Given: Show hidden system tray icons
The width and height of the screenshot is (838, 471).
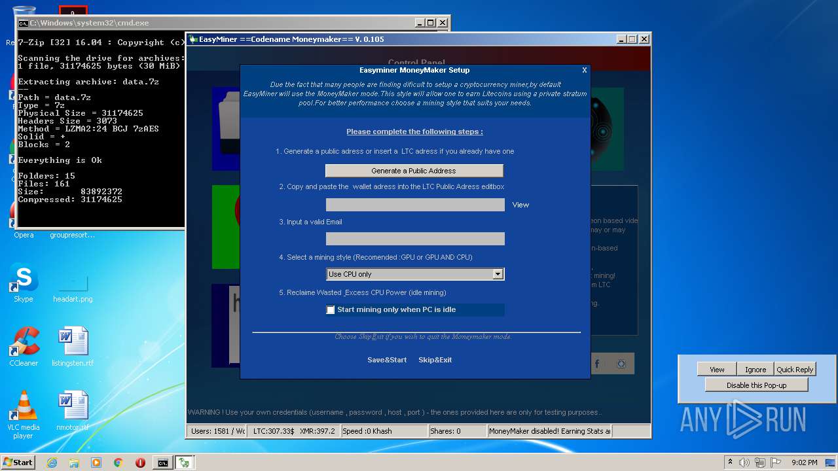Looking at the screenshot, I should tap(730, 462).
